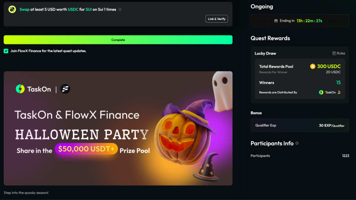This screenshot has width=356, height=200.
Task: Open the Rules document icon
Action: pos(334,53)
